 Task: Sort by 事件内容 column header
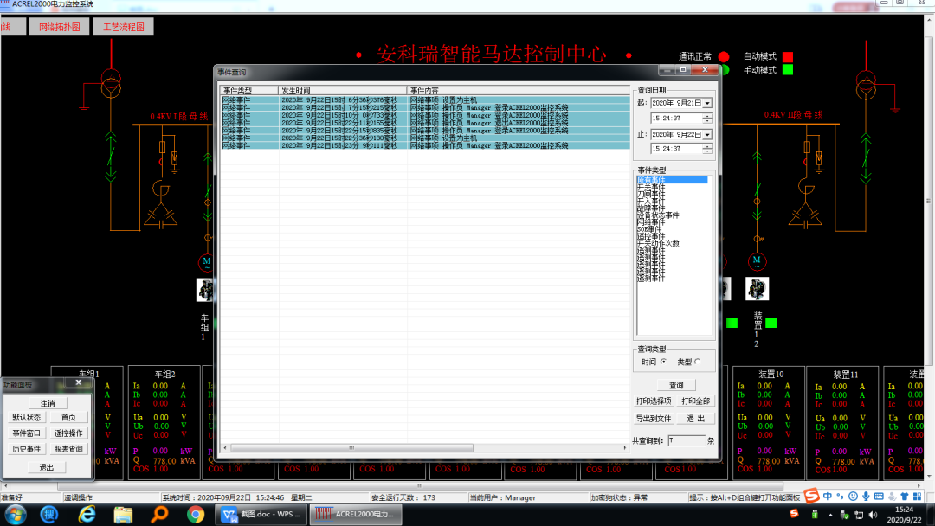(519, 91)
